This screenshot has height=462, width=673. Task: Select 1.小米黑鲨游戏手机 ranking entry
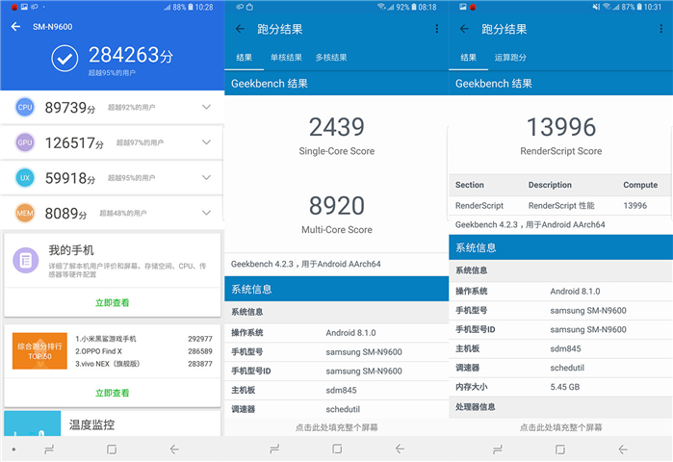[143, 339]
